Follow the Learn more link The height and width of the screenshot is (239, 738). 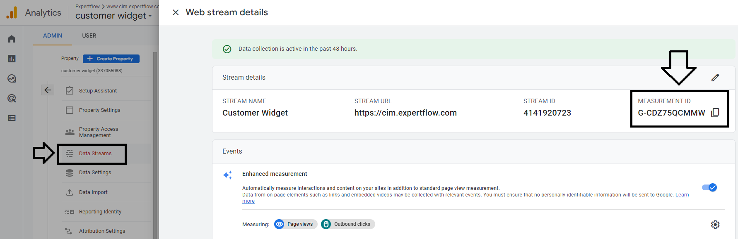[682, 195]
